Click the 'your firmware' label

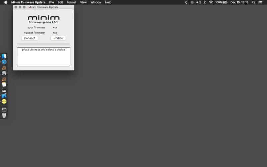36,27
